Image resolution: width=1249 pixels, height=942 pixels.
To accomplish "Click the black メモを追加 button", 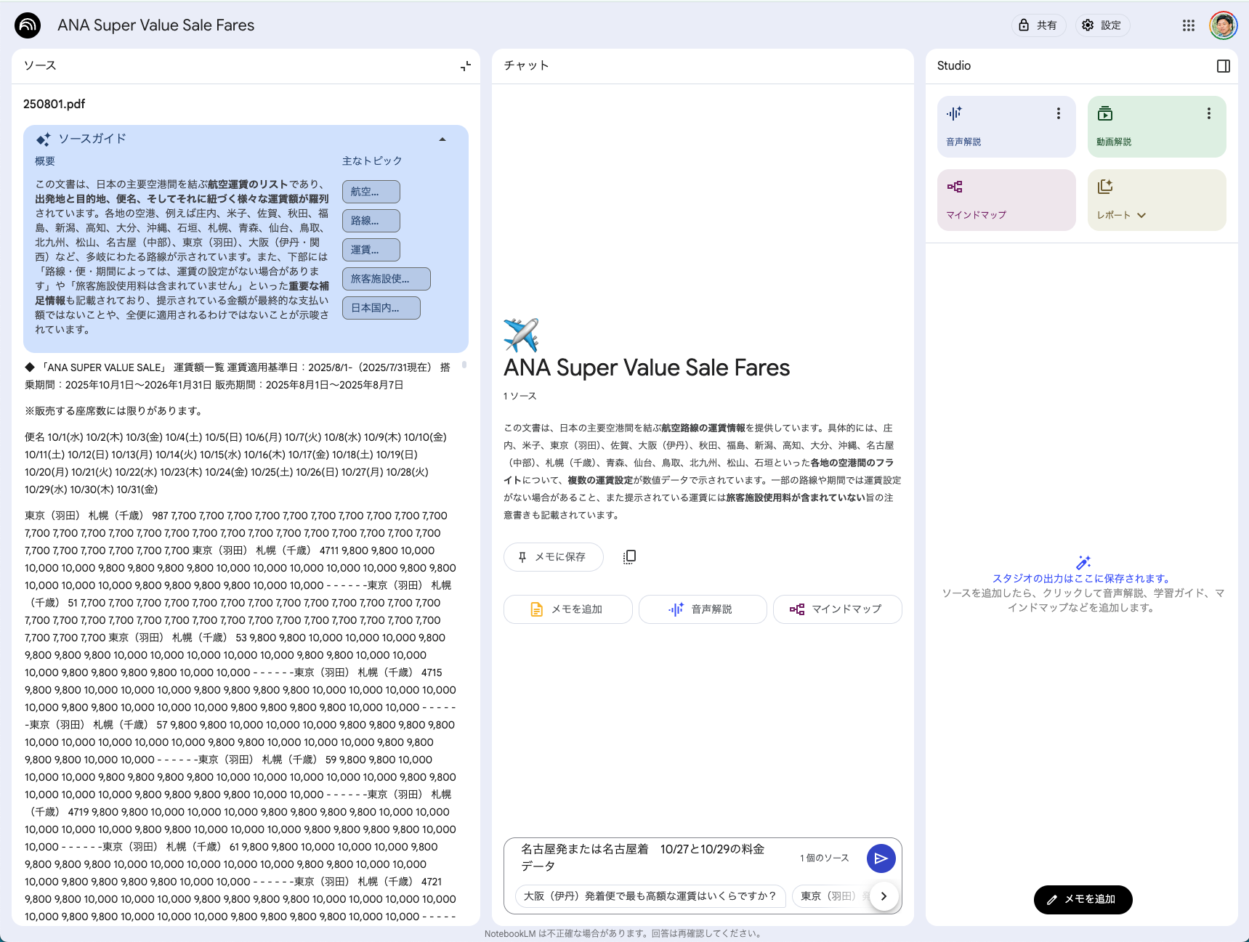I will 1083,900.
